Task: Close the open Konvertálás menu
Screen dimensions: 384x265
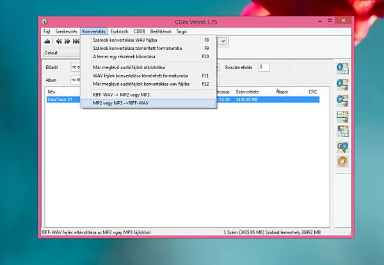Action: (x=94, y=31)
